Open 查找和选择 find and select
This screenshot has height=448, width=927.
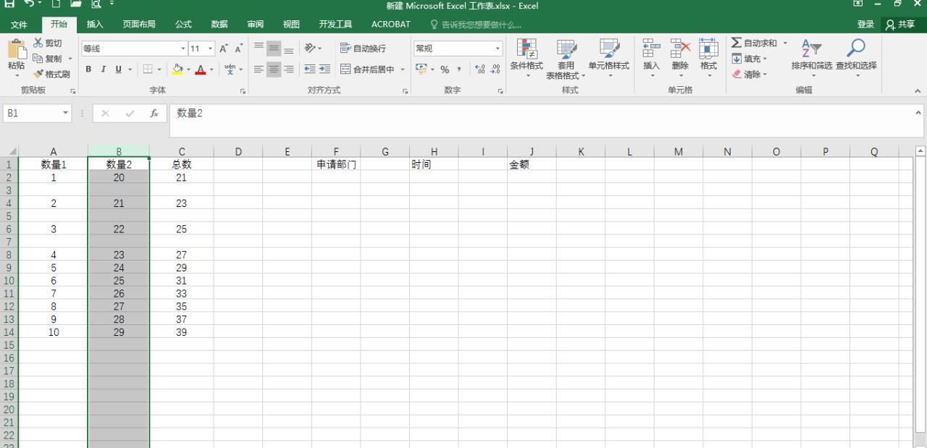point(856,56)
